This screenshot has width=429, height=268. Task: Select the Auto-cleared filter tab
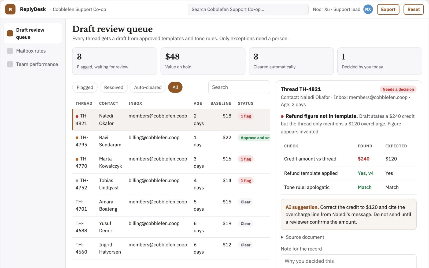pyautogui.click(x=148, y=87)
